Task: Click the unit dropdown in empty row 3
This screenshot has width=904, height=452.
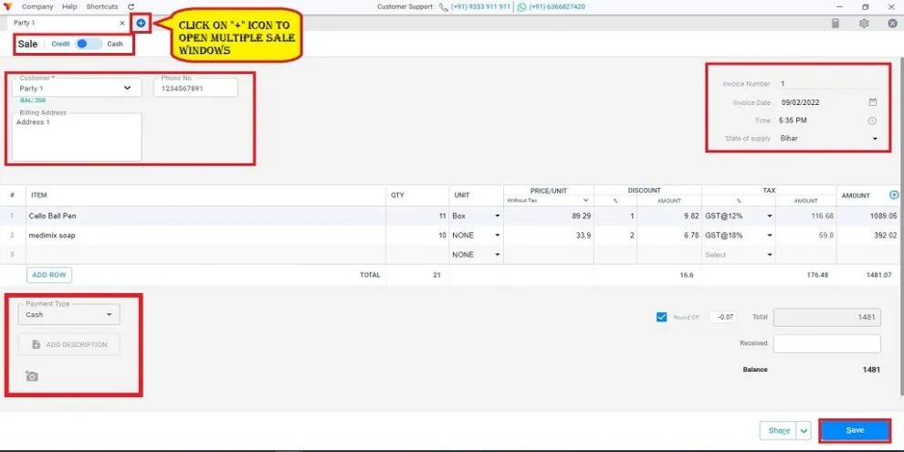Action: tap(476, 254)
